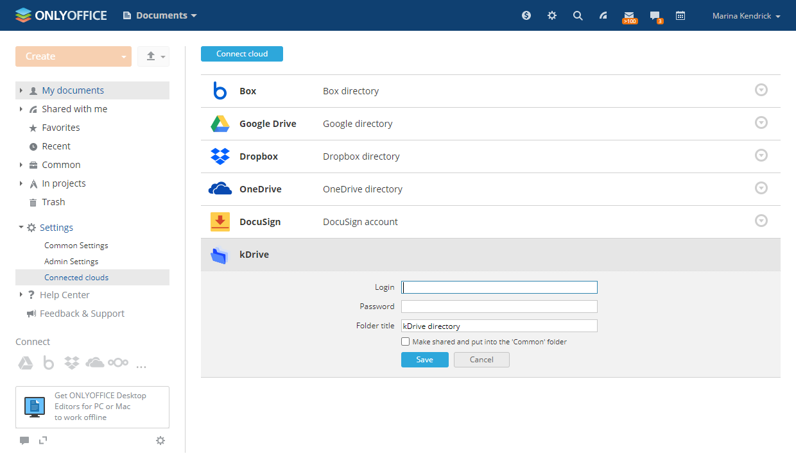Click the payments dollar icon
796x454 pixels.
526,15
